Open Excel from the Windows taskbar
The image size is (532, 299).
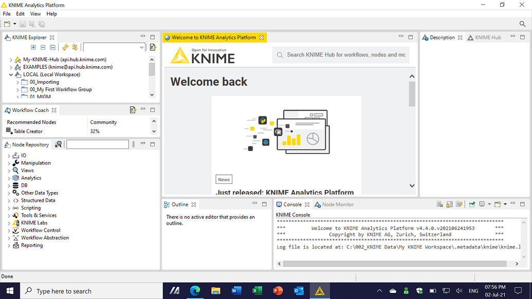[x=256, y=290]
